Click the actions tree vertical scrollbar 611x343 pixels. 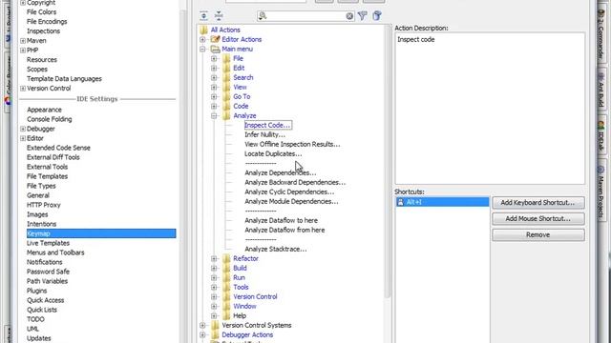coord(388,161)
